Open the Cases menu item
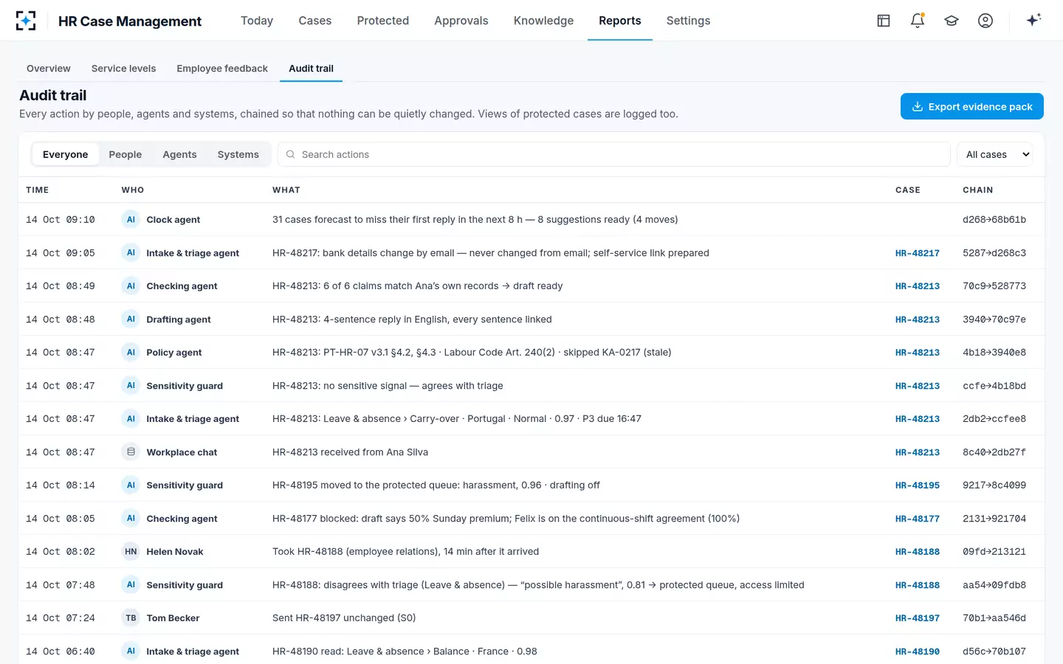Screen dimensions: 1063x664 pos(314,21)
